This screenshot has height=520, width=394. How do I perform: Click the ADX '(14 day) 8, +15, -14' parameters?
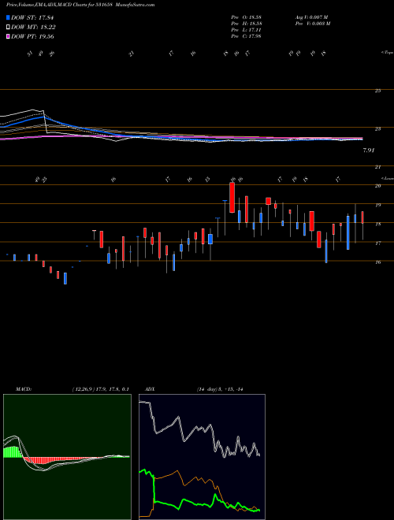(x=220, y=389)
